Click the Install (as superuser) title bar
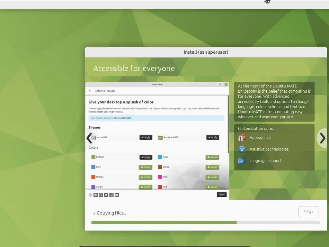The height and width of the screenshot is (247, 329). pos(206,52)
